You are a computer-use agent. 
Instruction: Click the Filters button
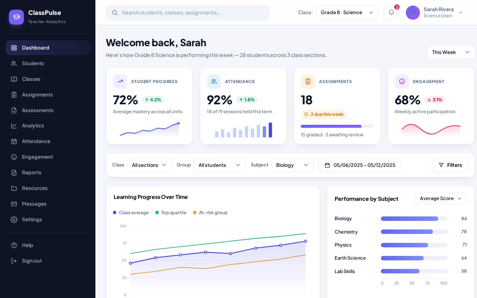click(x=450, y=165)
